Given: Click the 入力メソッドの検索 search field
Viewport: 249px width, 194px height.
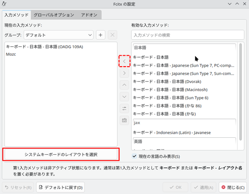Looking at the screenshot, I should (x=188, y=35).
